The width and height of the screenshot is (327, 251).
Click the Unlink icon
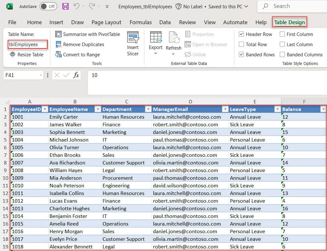[188, 54]
